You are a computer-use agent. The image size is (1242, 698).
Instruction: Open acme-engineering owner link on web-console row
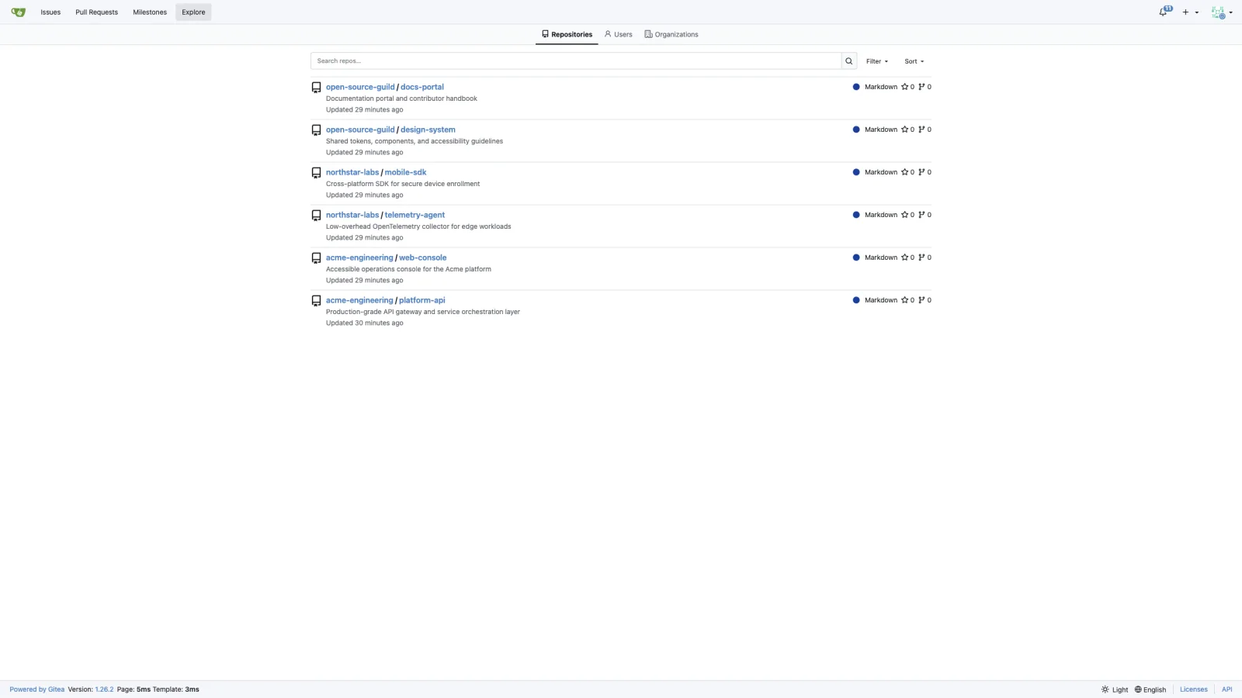(x=359, y=257)
